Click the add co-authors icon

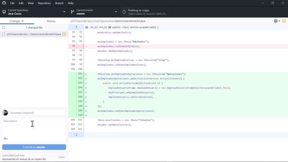pyautogui.click(x=5, y=139)
